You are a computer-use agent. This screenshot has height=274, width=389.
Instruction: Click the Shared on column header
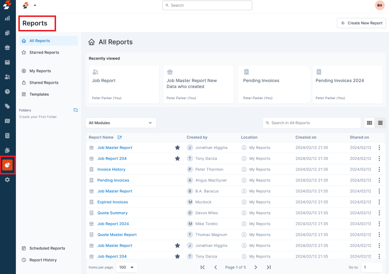click(x=359, y=137)
